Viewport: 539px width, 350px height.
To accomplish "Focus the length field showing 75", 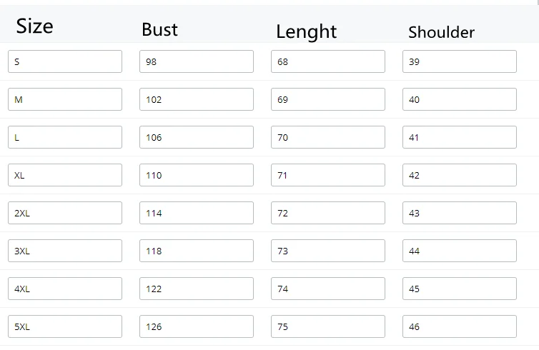I will pos(328,326).
